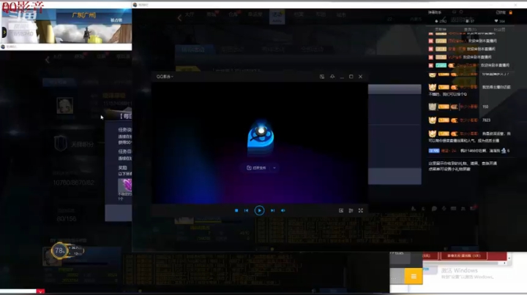Skip to previous track in QQ Player
This screenshot has height=295, width=527.
point(247,210)
